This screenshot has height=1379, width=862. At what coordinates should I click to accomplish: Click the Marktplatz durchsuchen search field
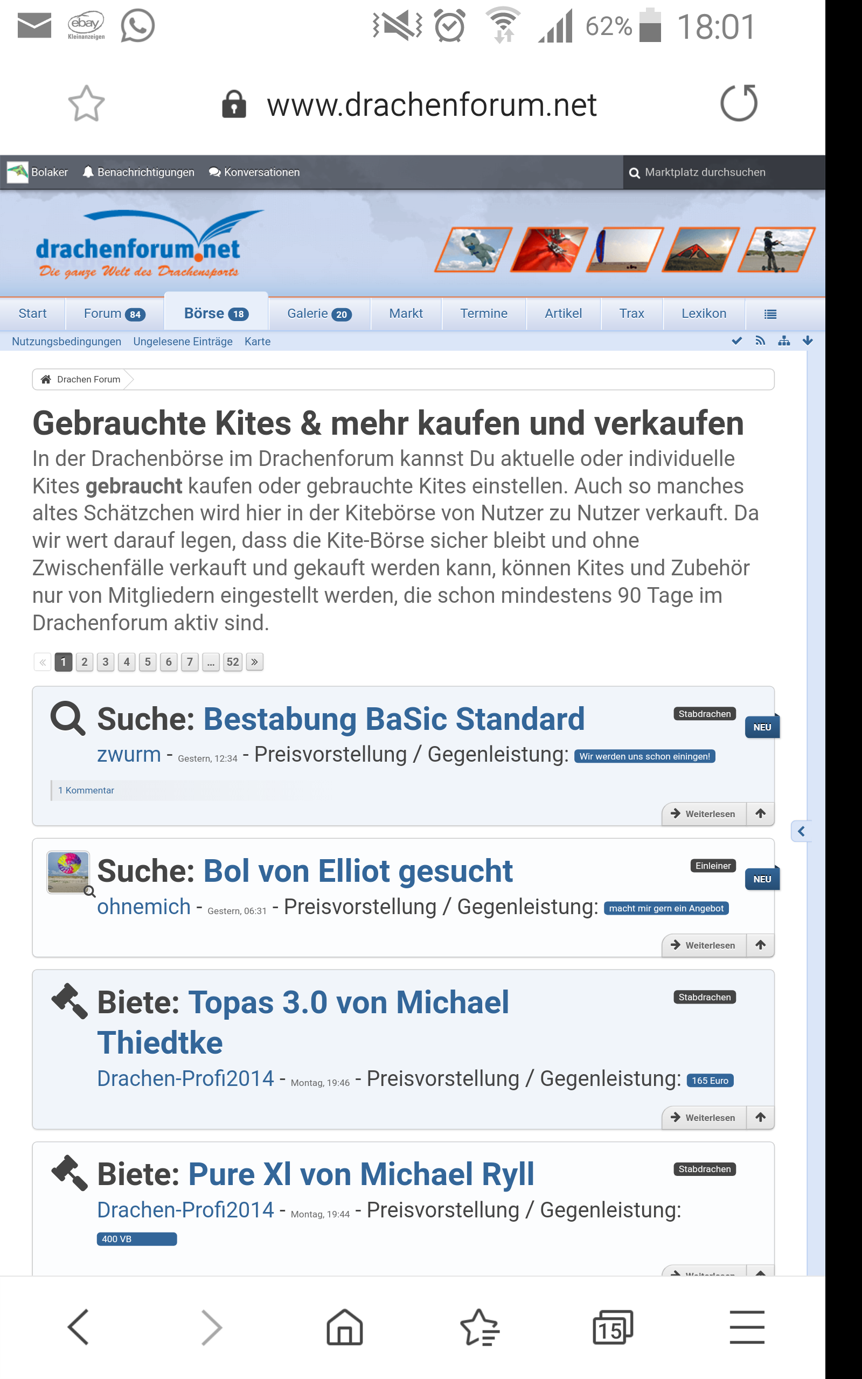point(724,172)
